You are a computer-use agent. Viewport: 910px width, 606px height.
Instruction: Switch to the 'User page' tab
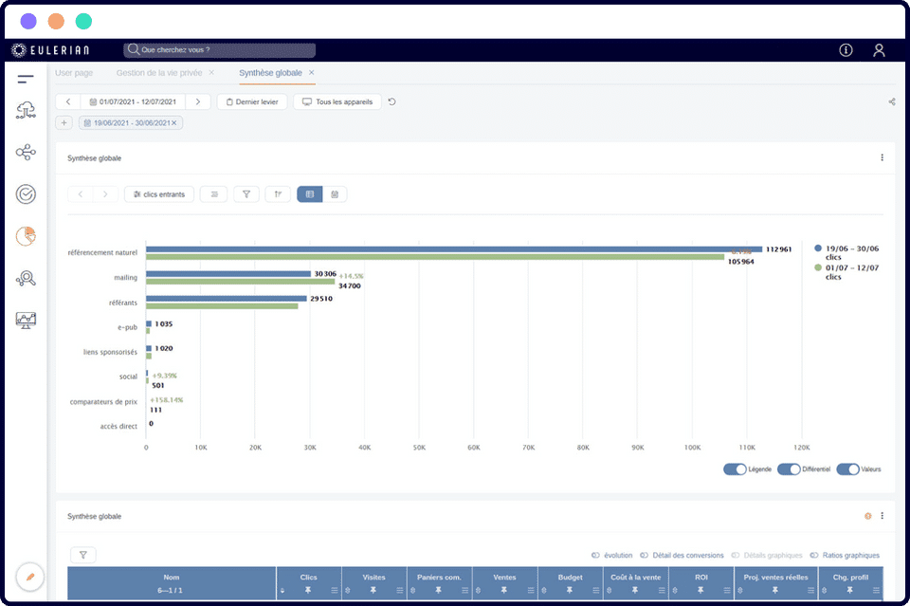coord(74,73)
